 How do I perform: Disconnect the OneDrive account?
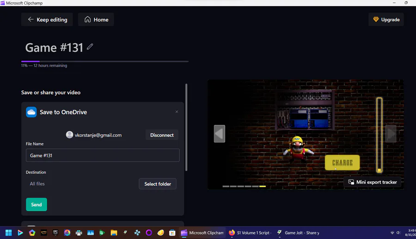point(162,135)
